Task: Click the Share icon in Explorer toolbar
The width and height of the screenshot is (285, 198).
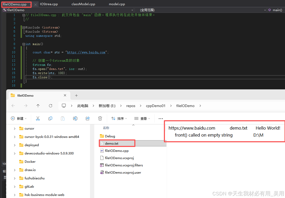Action: click(x=88, y=118)
